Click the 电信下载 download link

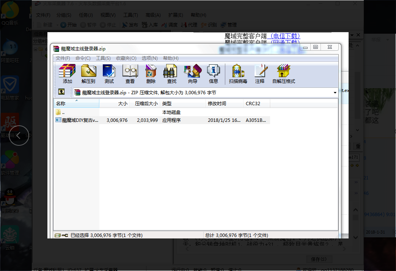click(x=284, y=36)
